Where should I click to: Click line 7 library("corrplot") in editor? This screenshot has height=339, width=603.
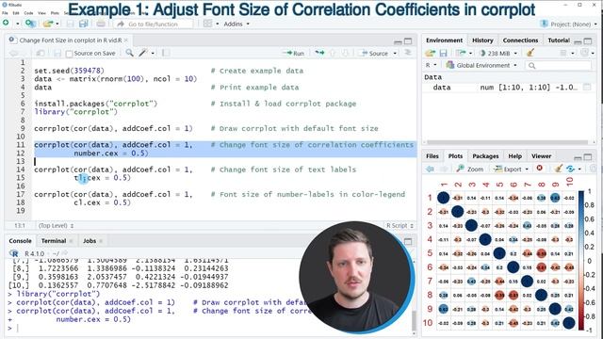click(75, 112)
